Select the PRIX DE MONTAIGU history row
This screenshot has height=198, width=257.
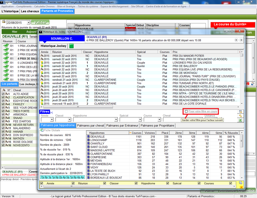tap(140, 73)
